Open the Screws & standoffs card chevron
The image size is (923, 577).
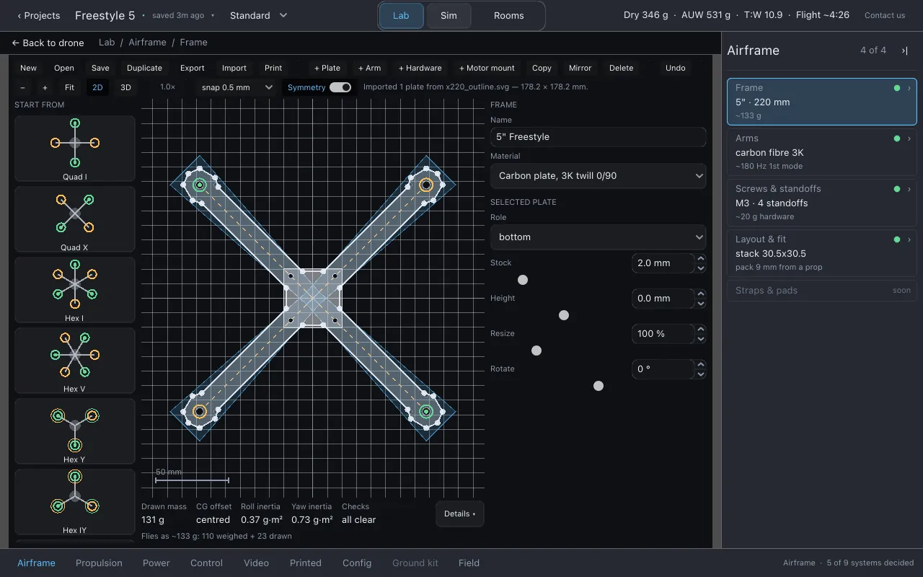click(909, 189)
